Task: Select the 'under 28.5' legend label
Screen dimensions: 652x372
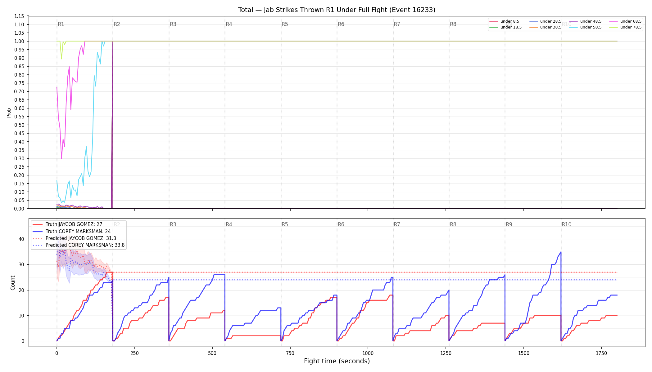Action: point(551,21)
